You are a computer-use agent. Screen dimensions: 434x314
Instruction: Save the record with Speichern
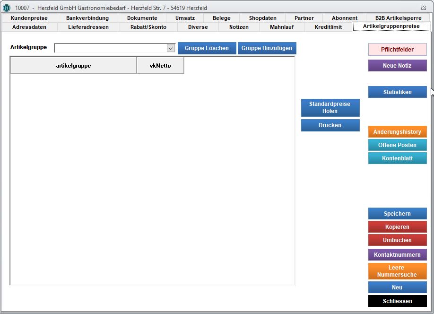point(397,214)
